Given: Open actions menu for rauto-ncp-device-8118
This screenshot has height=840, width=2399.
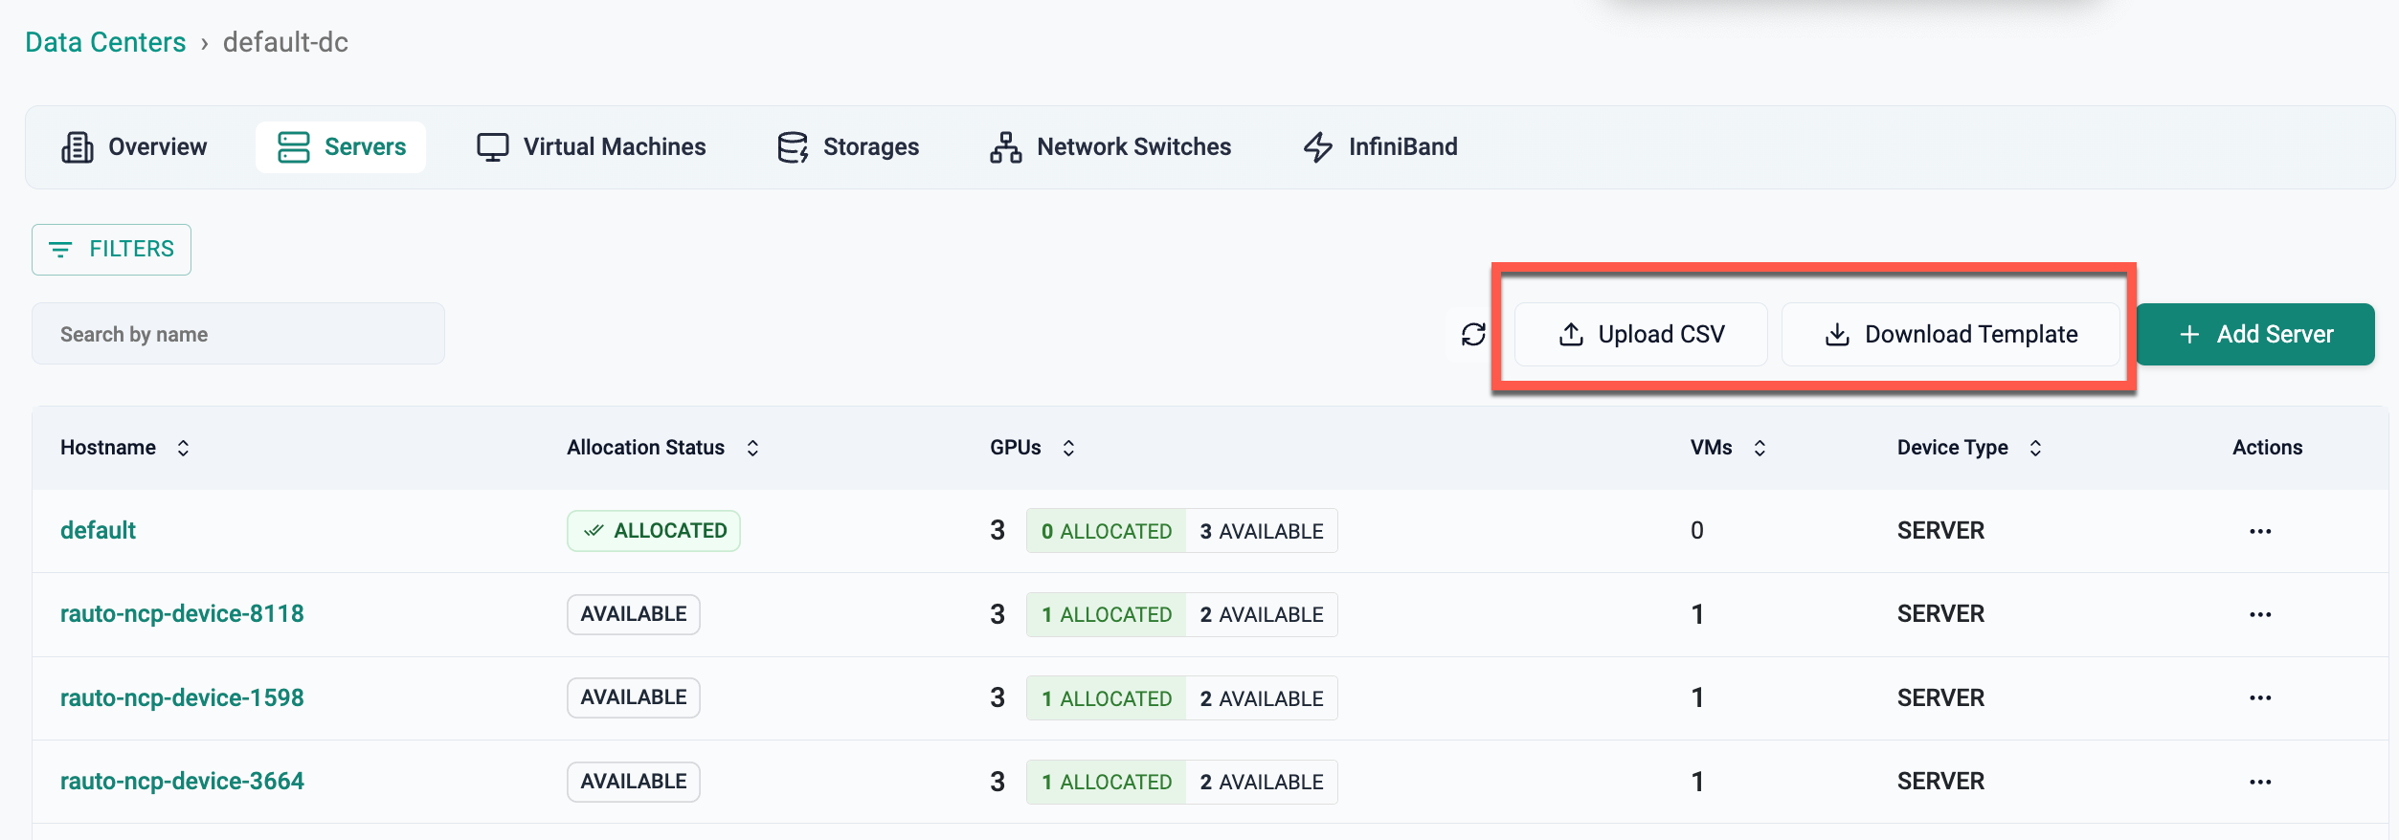Looking at the screenshot, I should point(2260,614).
